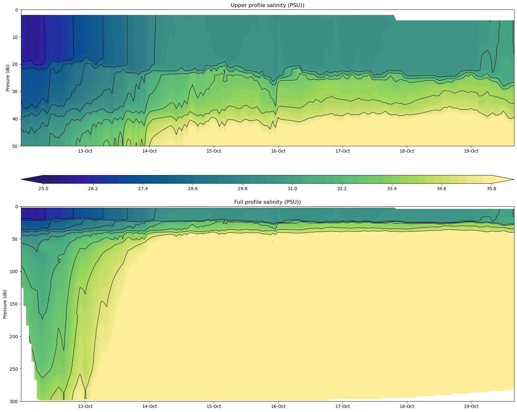Click upper plot's "Pressure (db)" axis label

click(x=8, y=78)
